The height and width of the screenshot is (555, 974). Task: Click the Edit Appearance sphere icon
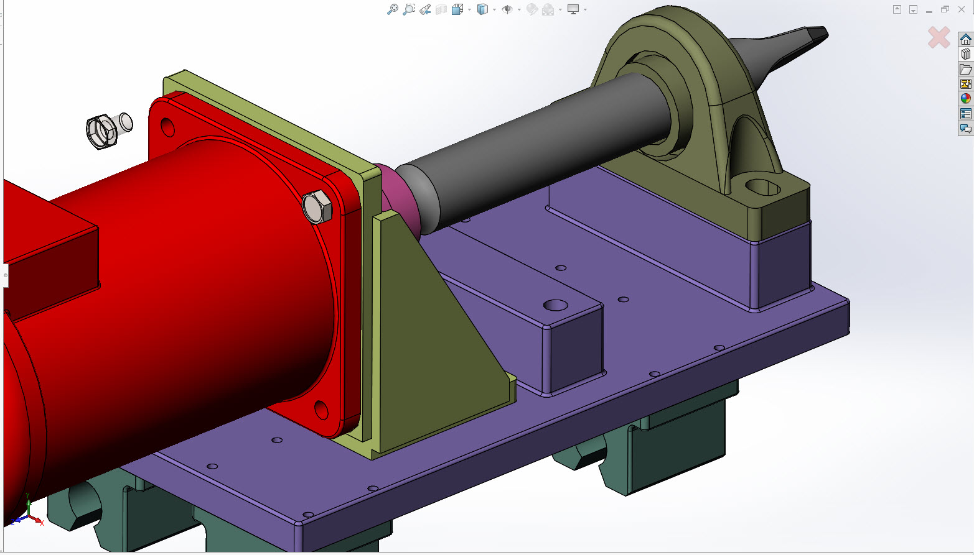tap(532, 9)
